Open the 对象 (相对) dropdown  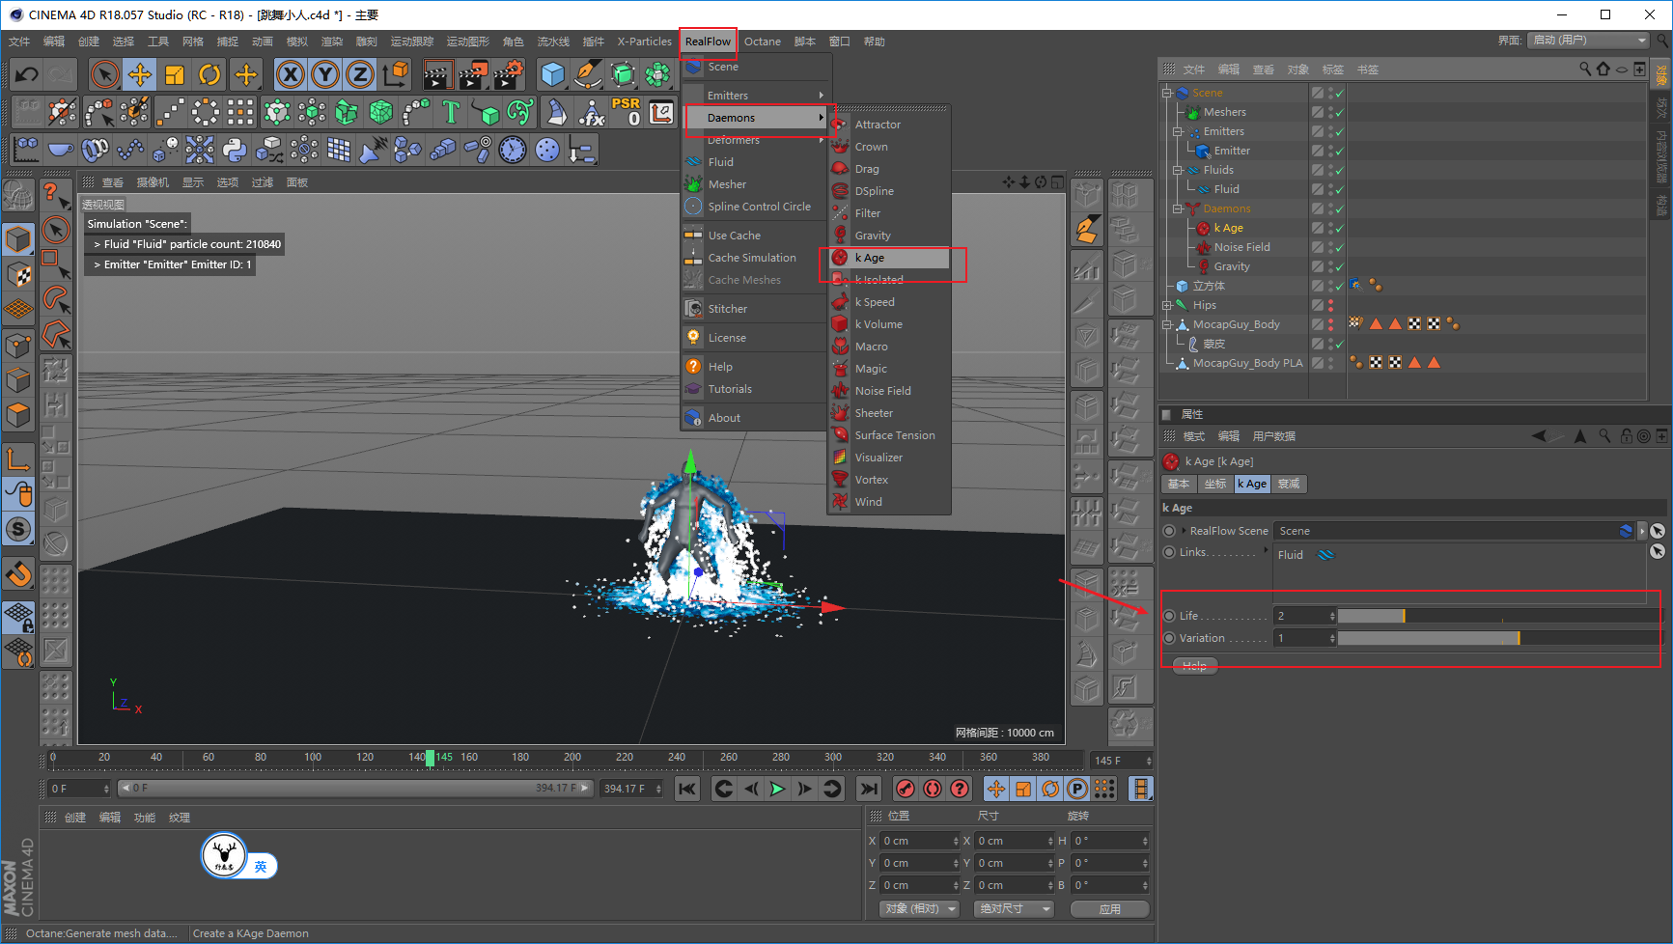click(919, 909)
